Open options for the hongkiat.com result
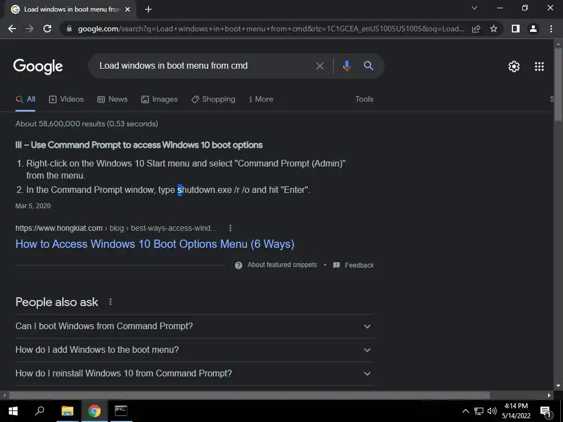 pyautogui.click(x=230, y=228)
